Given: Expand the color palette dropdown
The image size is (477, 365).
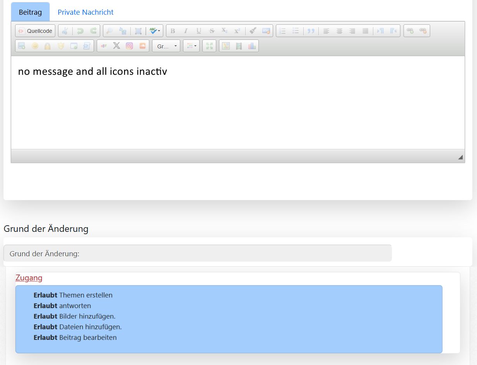Looking at the screenshot, I should point(191,46).
